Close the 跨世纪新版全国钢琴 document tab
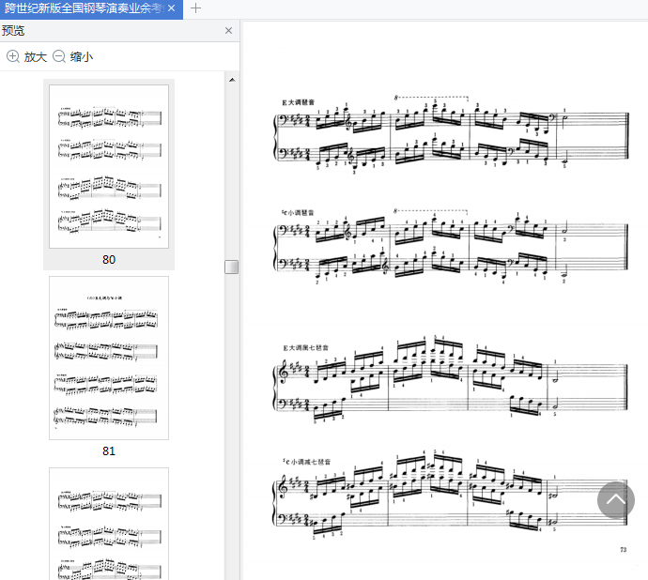The height and width of the screenshot is (580, 648). pos(172,8)
